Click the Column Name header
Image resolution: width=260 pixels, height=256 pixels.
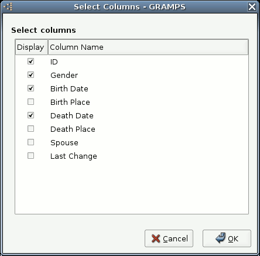coord(148,47)
